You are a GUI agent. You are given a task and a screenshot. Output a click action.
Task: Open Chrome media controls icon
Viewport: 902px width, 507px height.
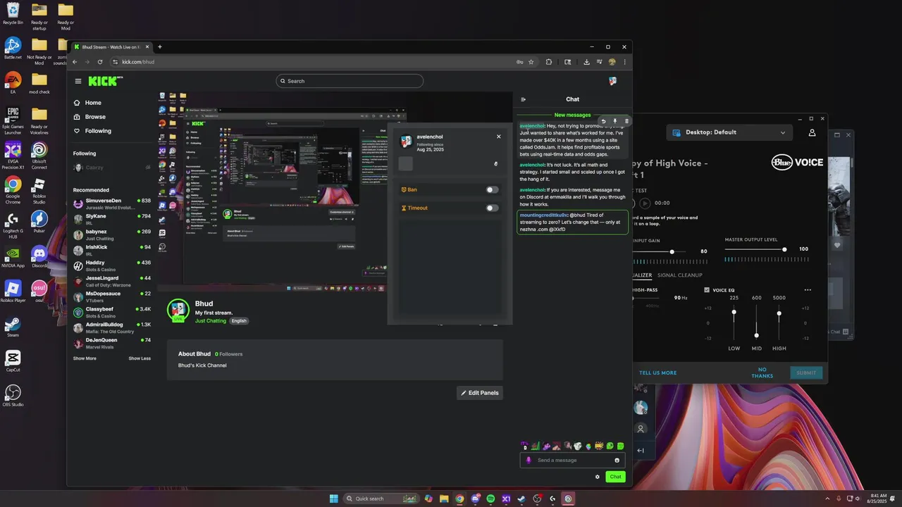599,62
